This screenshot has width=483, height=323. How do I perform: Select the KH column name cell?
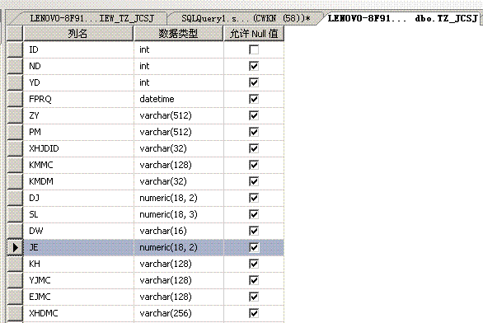click(x=78, y=264)
